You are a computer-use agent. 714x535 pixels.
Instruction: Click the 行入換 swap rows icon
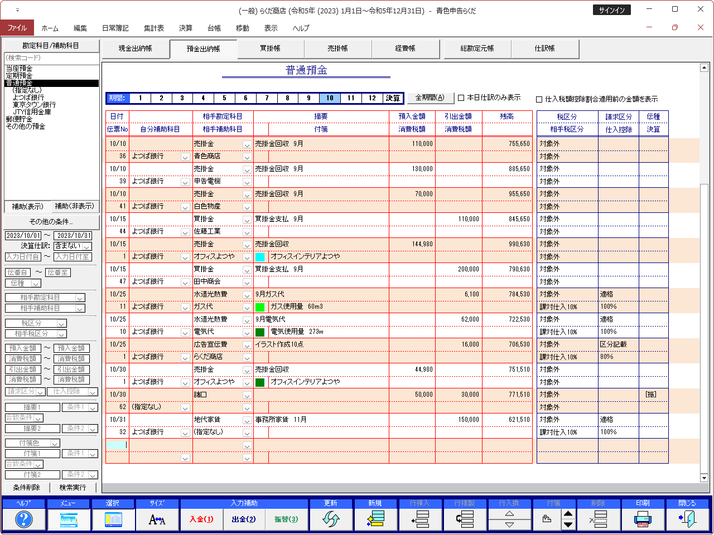[509, 519]
